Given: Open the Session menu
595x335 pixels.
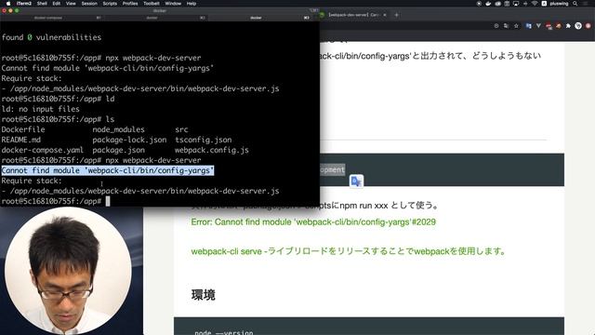Looking at the screenshot, I should (x=89, y=4).
